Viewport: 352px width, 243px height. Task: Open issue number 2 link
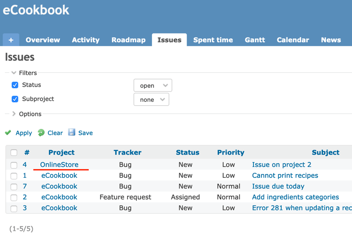25,197
